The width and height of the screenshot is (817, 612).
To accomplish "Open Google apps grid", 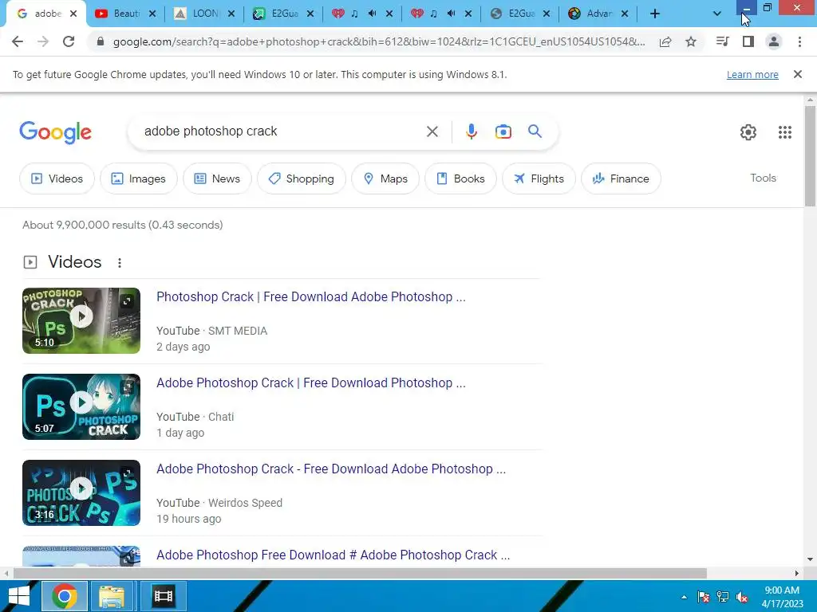I will (785, 132).
